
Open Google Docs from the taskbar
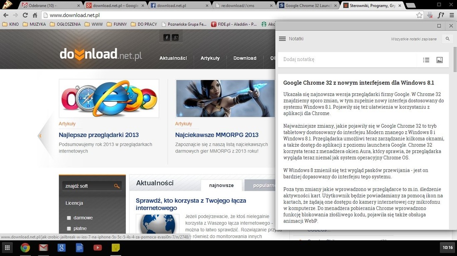point(79,248)
